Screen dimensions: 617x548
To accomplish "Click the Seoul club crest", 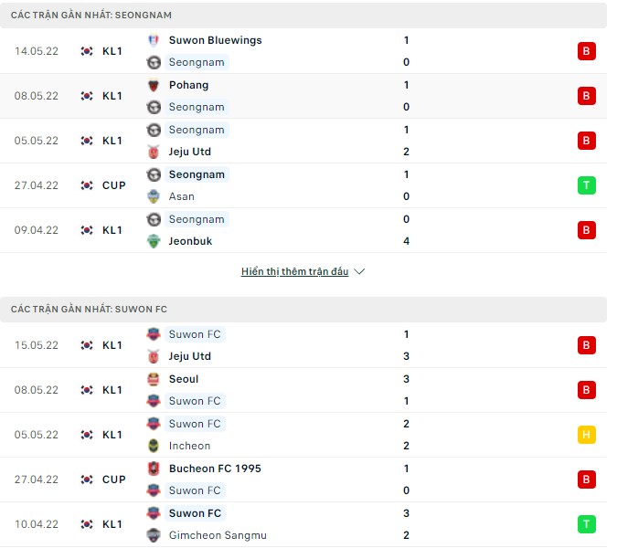I will click(x=154, y=379).
